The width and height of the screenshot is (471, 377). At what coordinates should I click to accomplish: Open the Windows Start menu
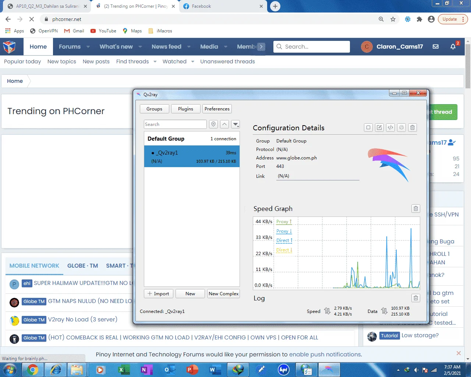10,370
